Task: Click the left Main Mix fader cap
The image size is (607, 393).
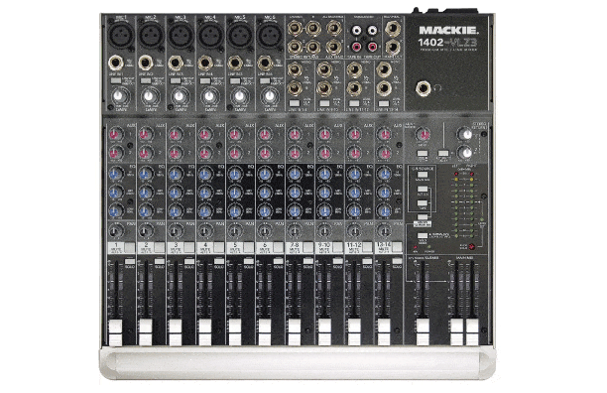Action: point(457,332)
